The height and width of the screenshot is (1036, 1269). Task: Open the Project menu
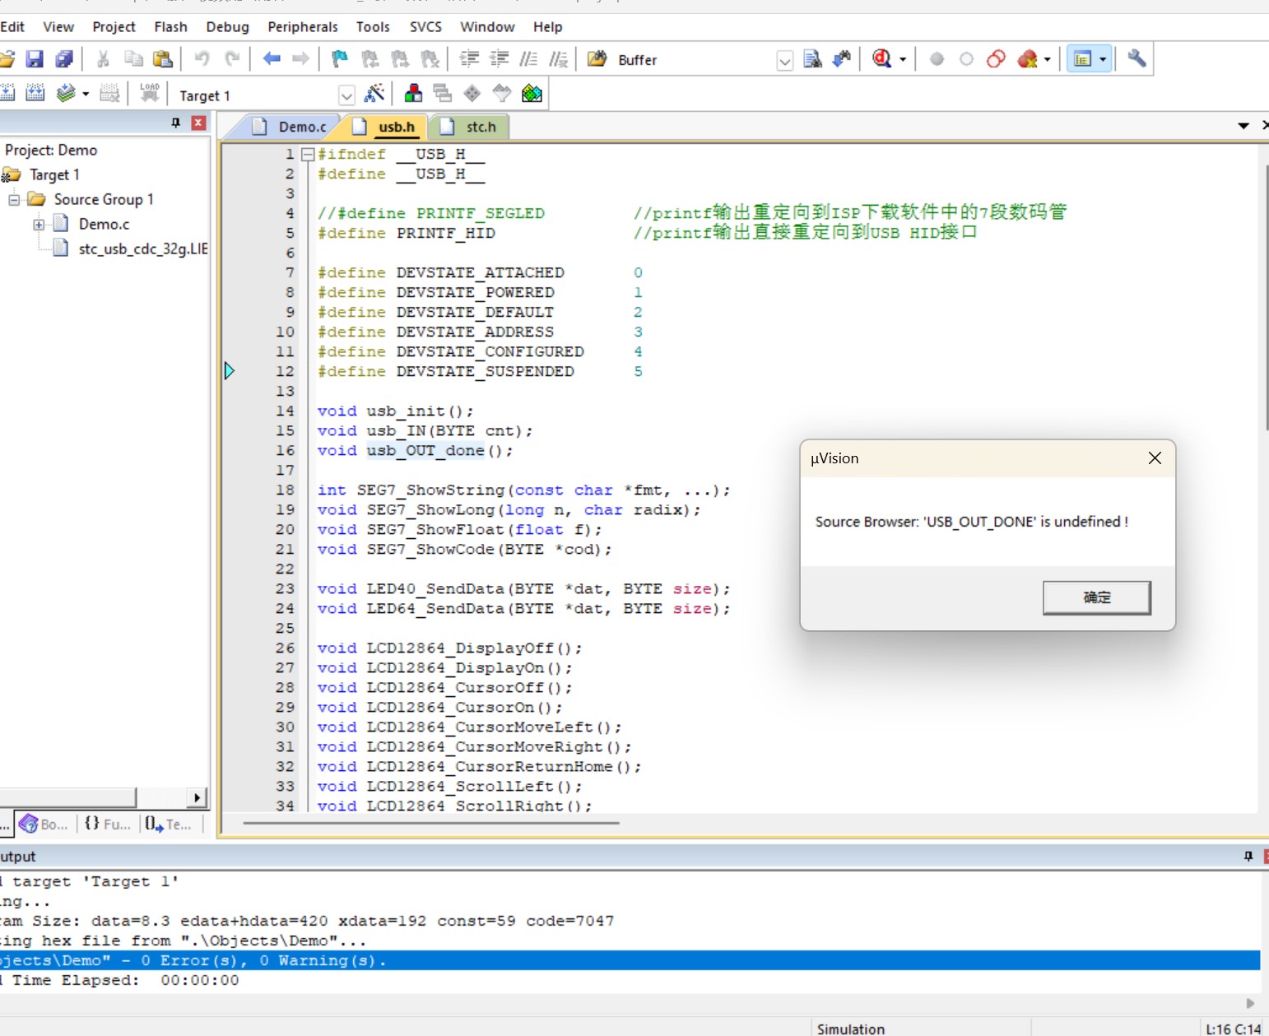coord(114,27)
